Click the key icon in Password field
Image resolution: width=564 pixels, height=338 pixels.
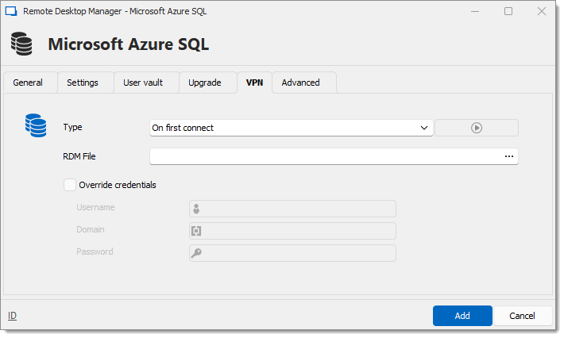coord(196,253)
